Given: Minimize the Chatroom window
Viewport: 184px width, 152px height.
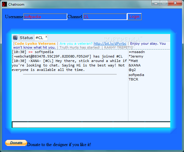Looking at the screenshot, I should [156, 3].
